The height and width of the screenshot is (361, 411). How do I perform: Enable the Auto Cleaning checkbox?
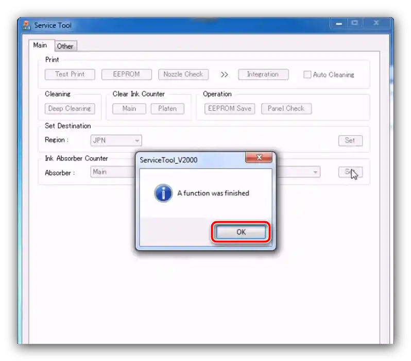pos(307,75)
